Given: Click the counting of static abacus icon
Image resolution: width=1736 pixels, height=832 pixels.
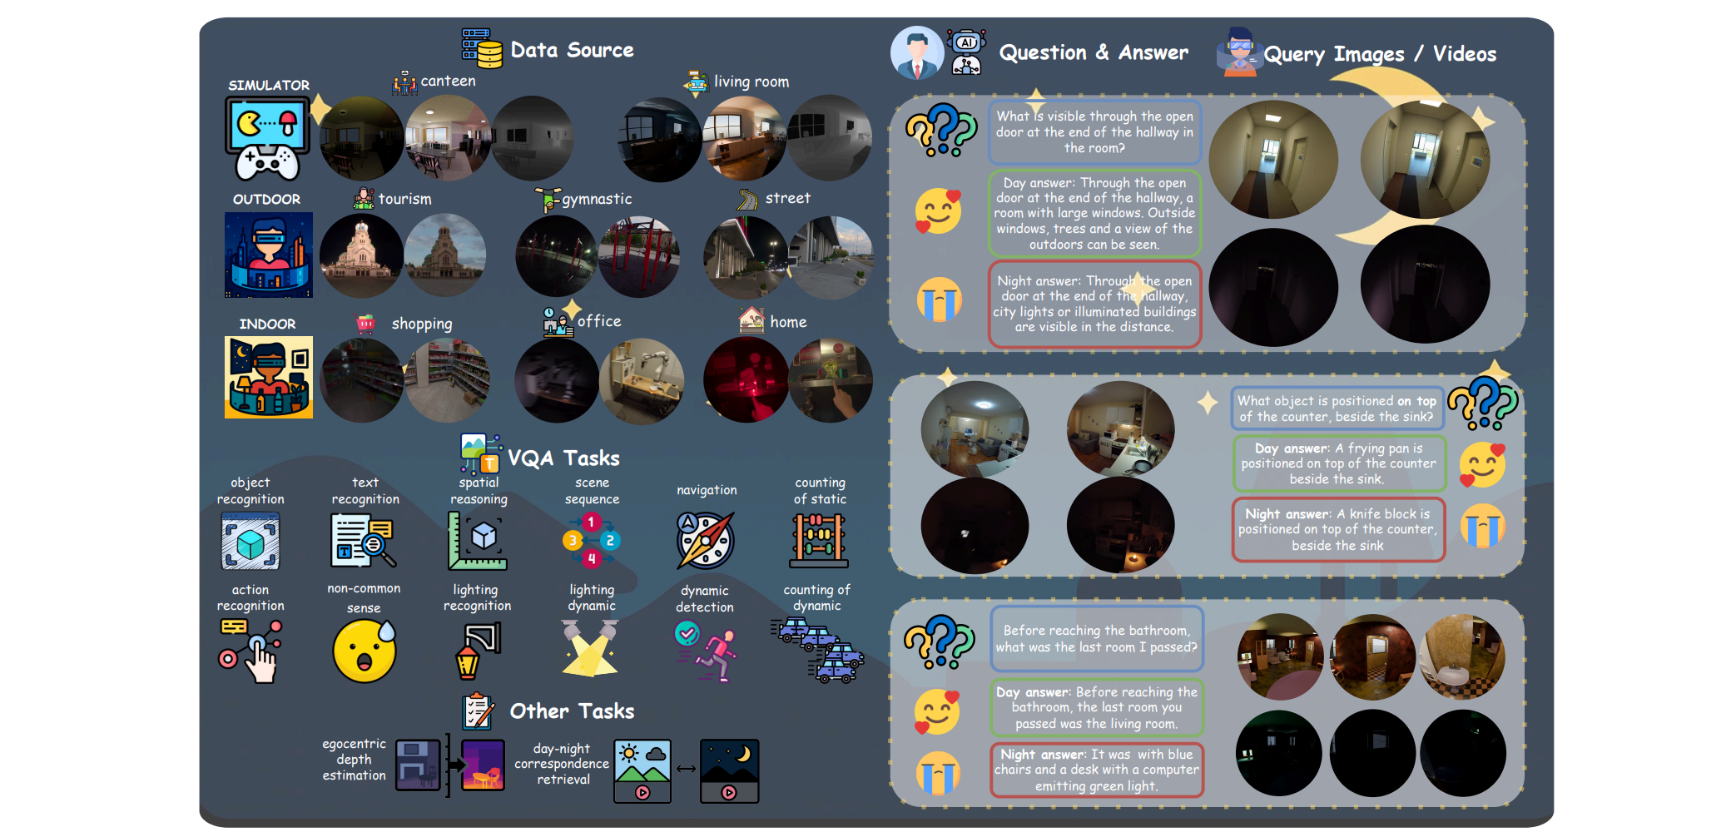Looking at the screenshot, I should 819,541.
